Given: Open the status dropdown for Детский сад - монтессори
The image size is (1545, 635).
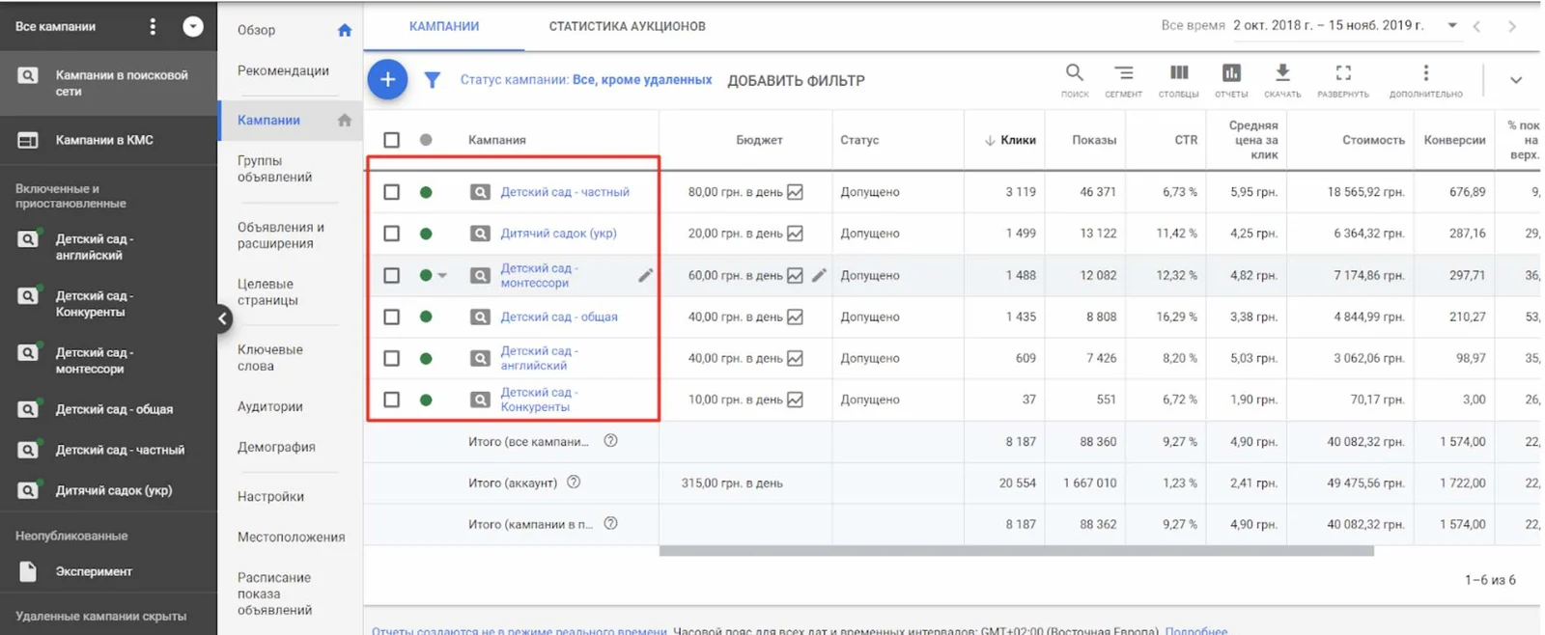Looking at the screenshot, I should (442, 276).
